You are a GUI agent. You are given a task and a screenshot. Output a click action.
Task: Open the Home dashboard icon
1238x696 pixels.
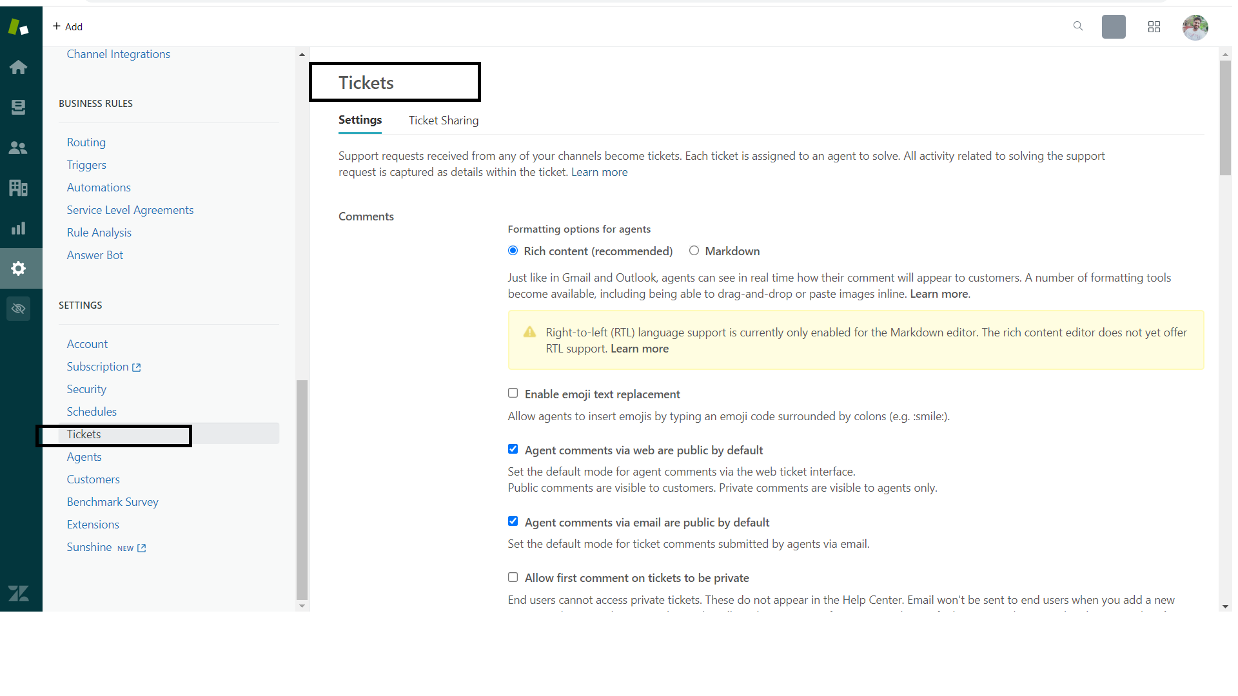point(18,67)
